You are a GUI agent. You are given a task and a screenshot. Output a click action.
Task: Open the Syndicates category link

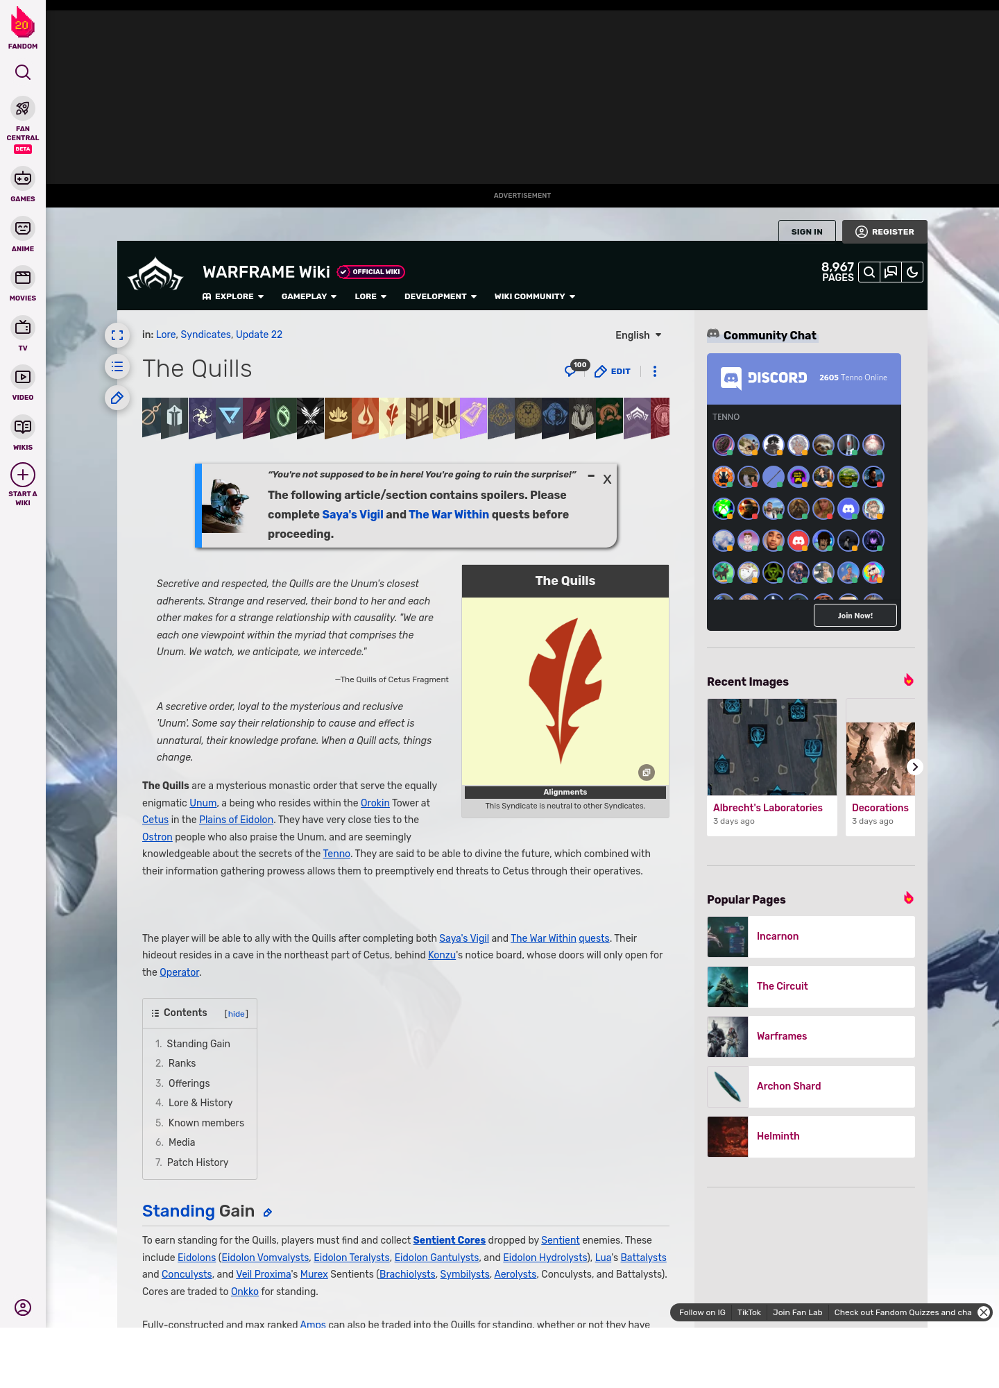(x=205, y=335)
